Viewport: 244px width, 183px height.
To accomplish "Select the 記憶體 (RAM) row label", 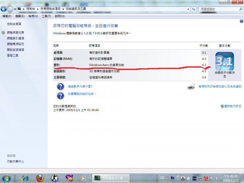I will click(63, 59).
